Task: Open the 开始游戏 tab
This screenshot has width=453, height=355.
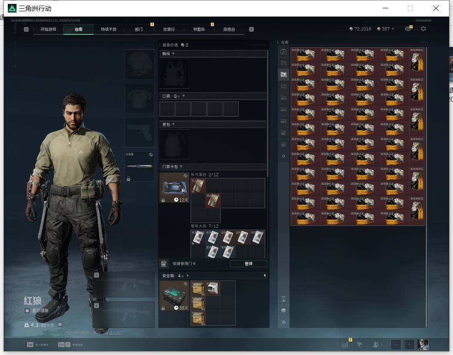Action: click(48, 29)
